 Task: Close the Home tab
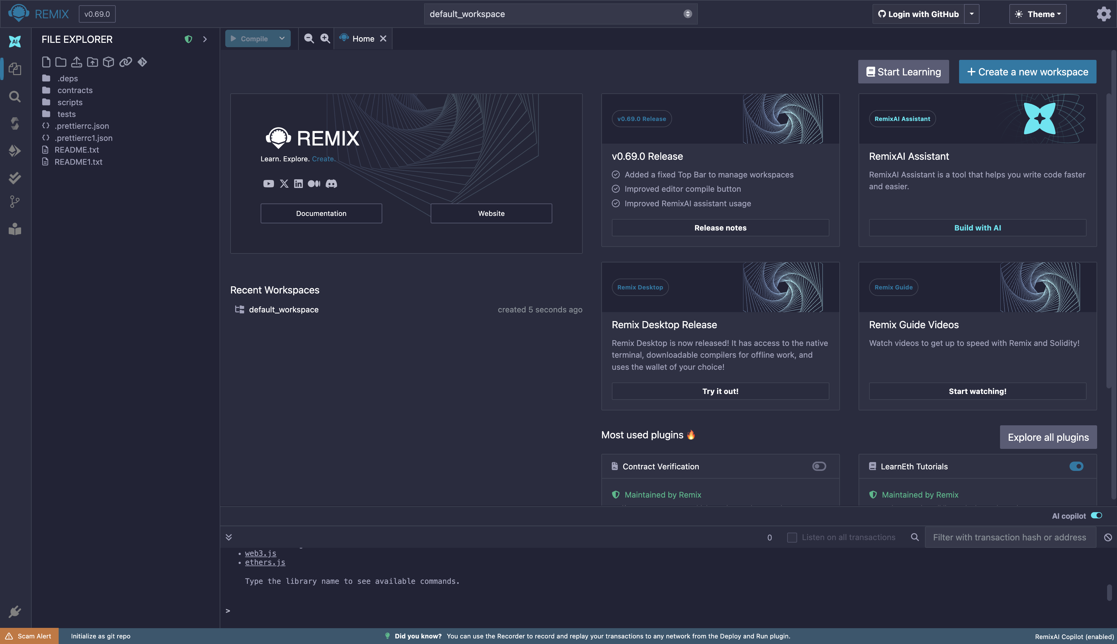(x=383, y=38)
